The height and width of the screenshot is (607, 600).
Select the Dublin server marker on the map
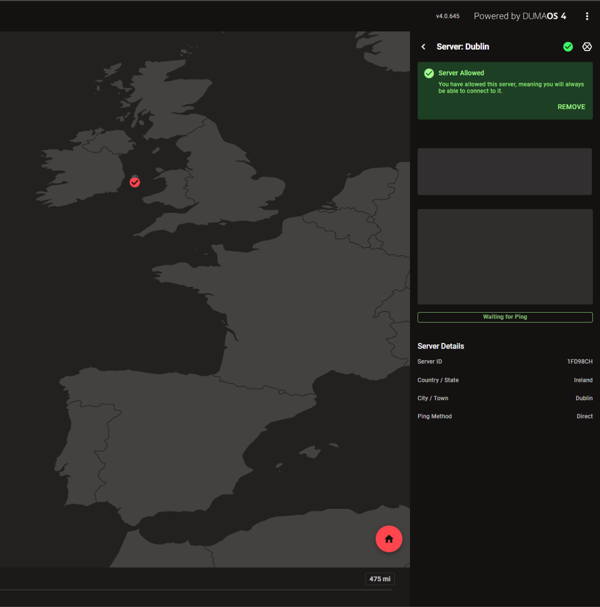click(x=135, y=182)
